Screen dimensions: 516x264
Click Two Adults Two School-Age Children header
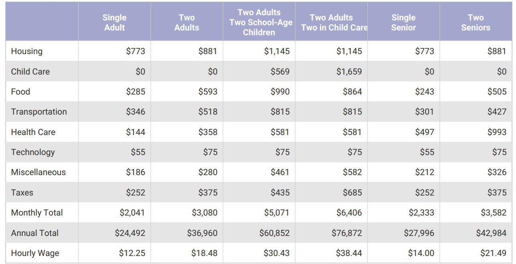[259, 22]
